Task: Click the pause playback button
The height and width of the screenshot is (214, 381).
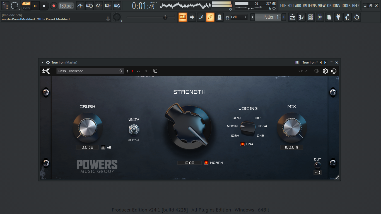Action: (35, 6)
